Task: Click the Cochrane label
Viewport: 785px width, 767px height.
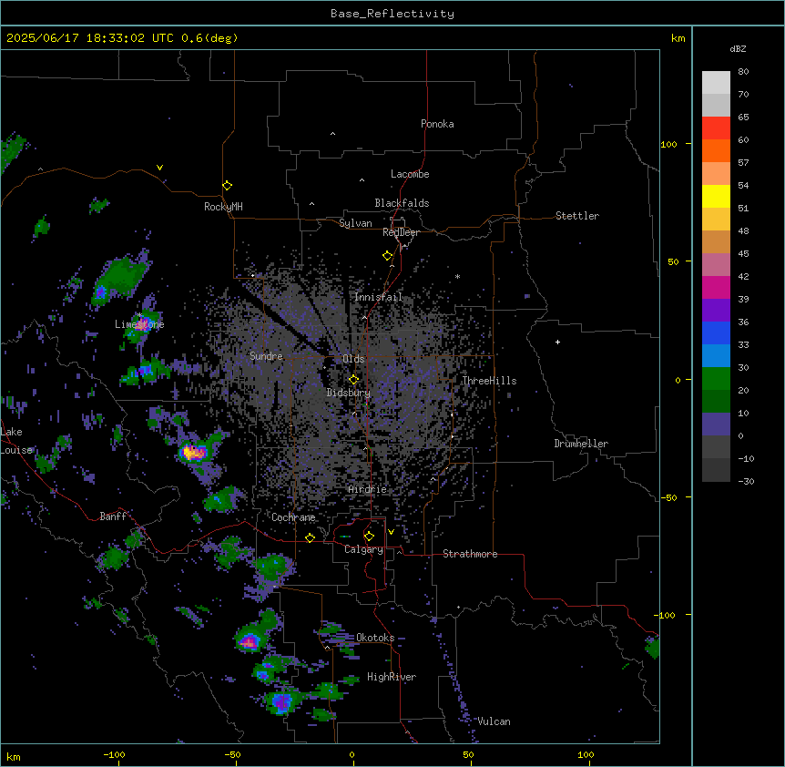Action: coord(293,517)
